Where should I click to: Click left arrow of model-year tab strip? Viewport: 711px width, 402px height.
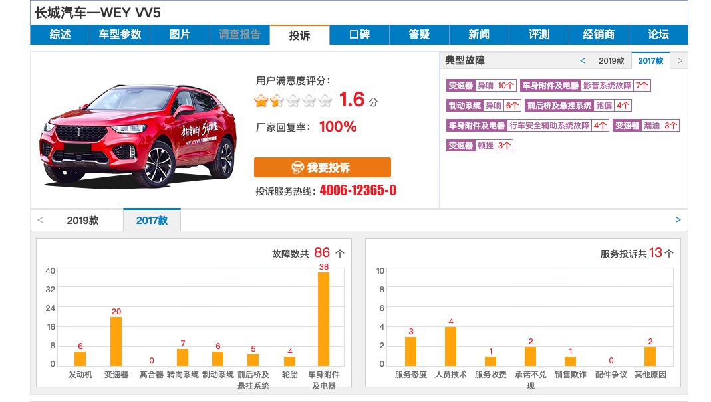pyautogui.click(x=40, y=220)
